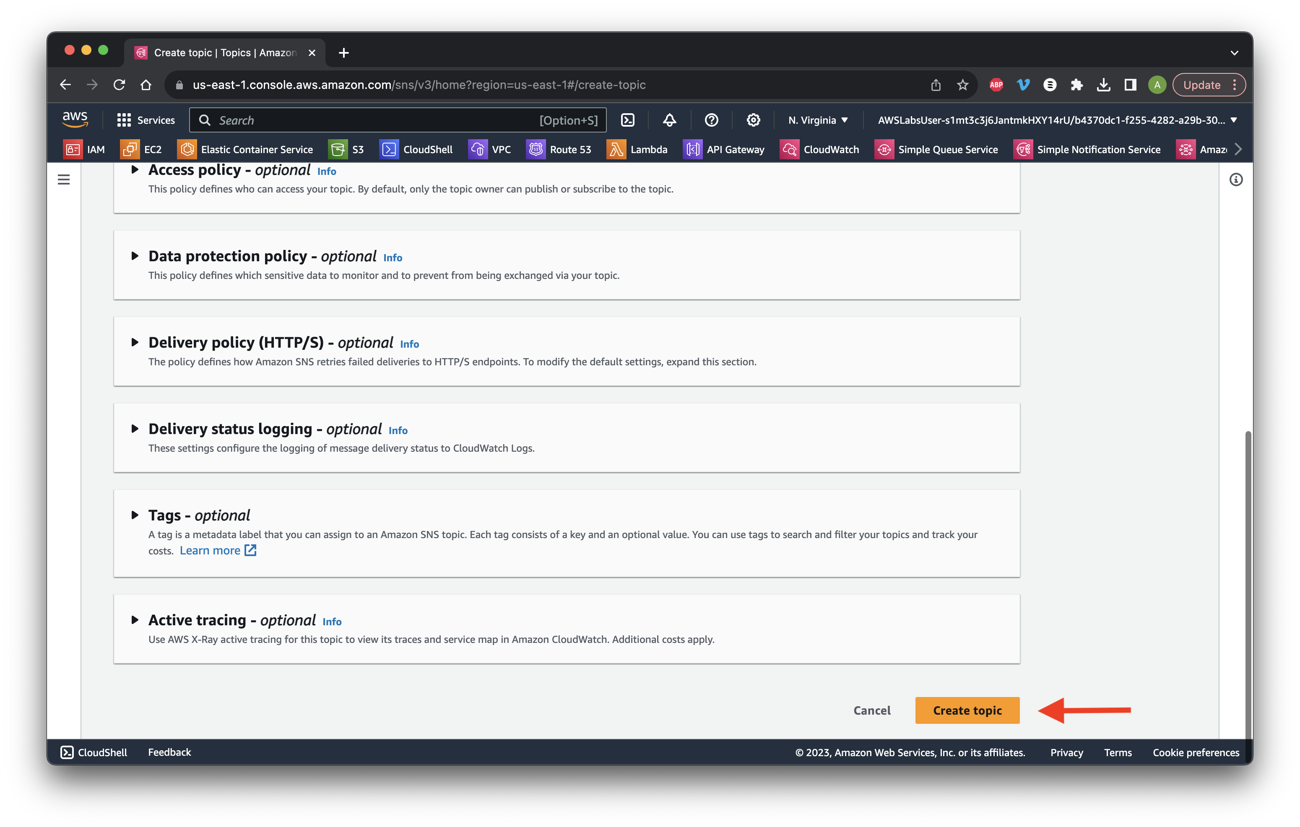Click the Feedback footer link

click(x=169, y=752)
